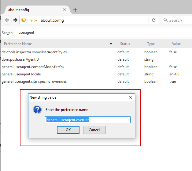Viewport: 192px width, 171px height.
Task: Reload the about:config page
Action: pos(154,20)
